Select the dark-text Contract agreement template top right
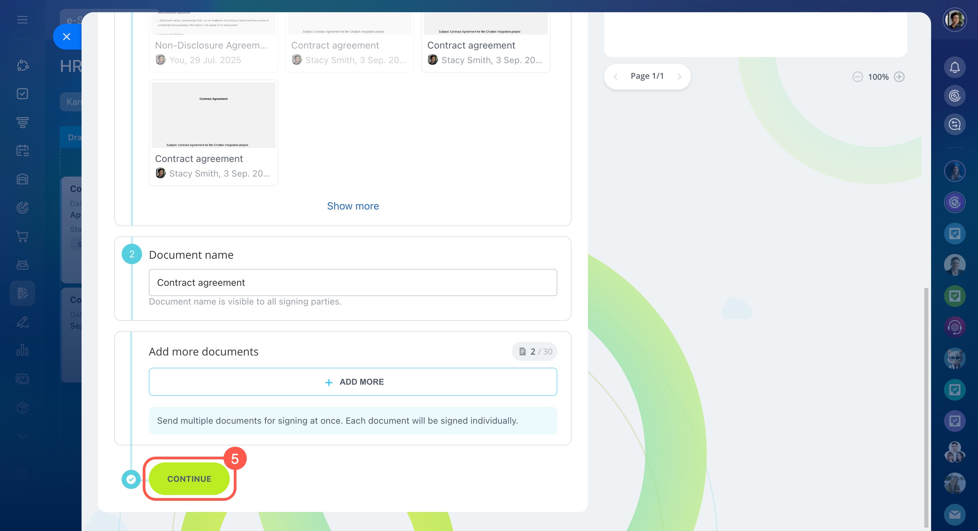The width and height of the screenshot is (978, 531). 486,42
